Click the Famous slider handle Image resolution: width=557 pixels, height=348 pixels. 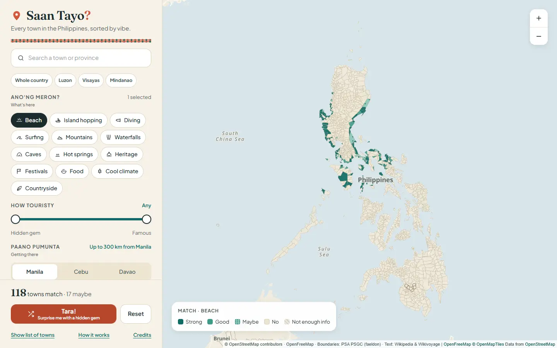147,219
